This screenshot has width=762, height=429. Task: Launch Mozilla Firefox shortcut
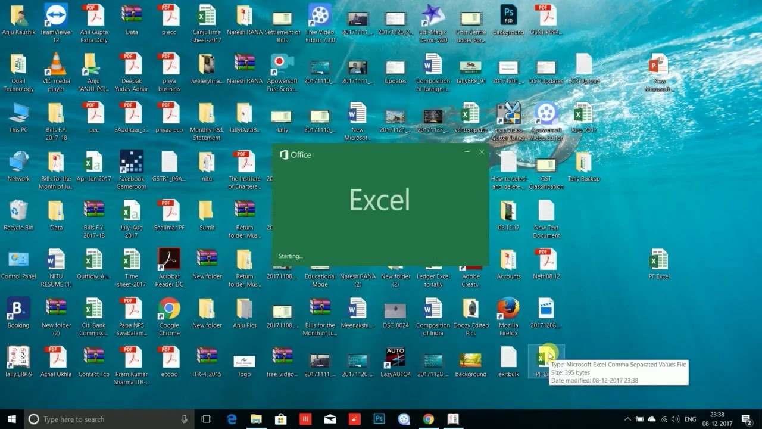point(508,317)
